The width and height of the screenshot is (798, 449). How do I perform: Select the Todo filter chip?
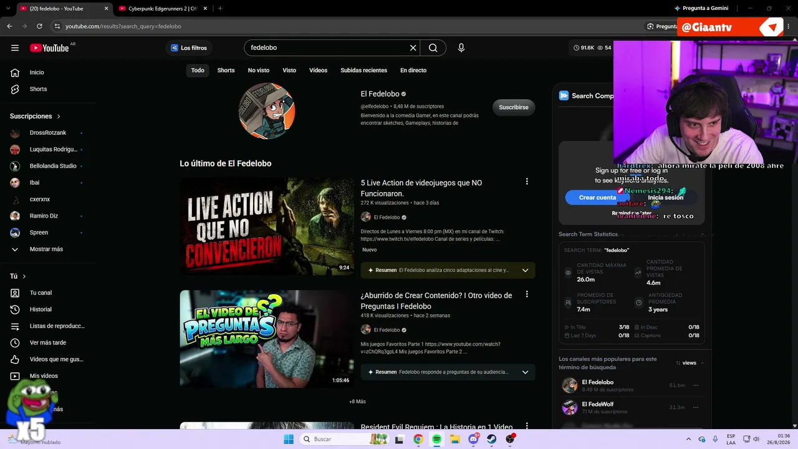pos(198,70)
